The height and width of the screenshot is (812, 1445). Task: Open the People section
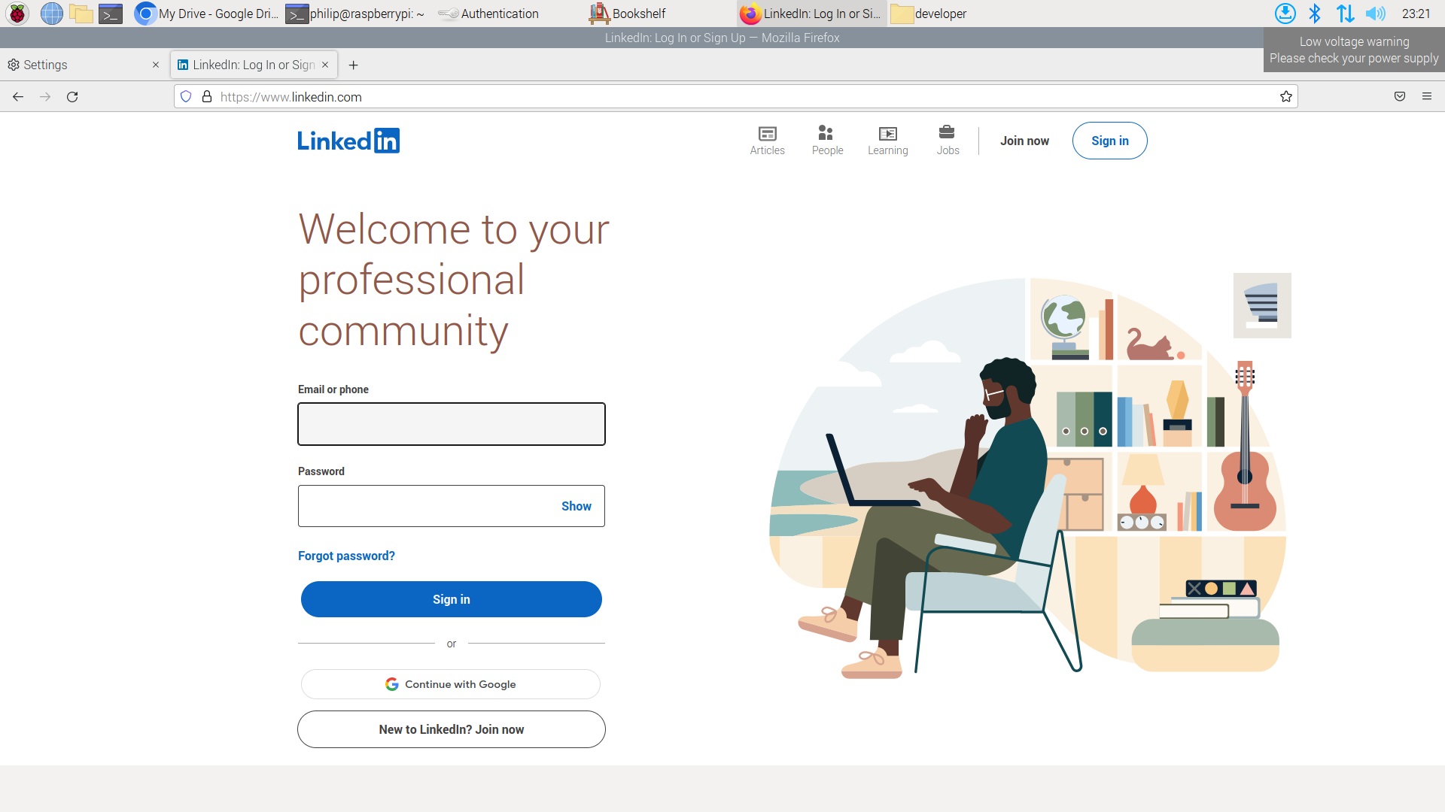827,141
